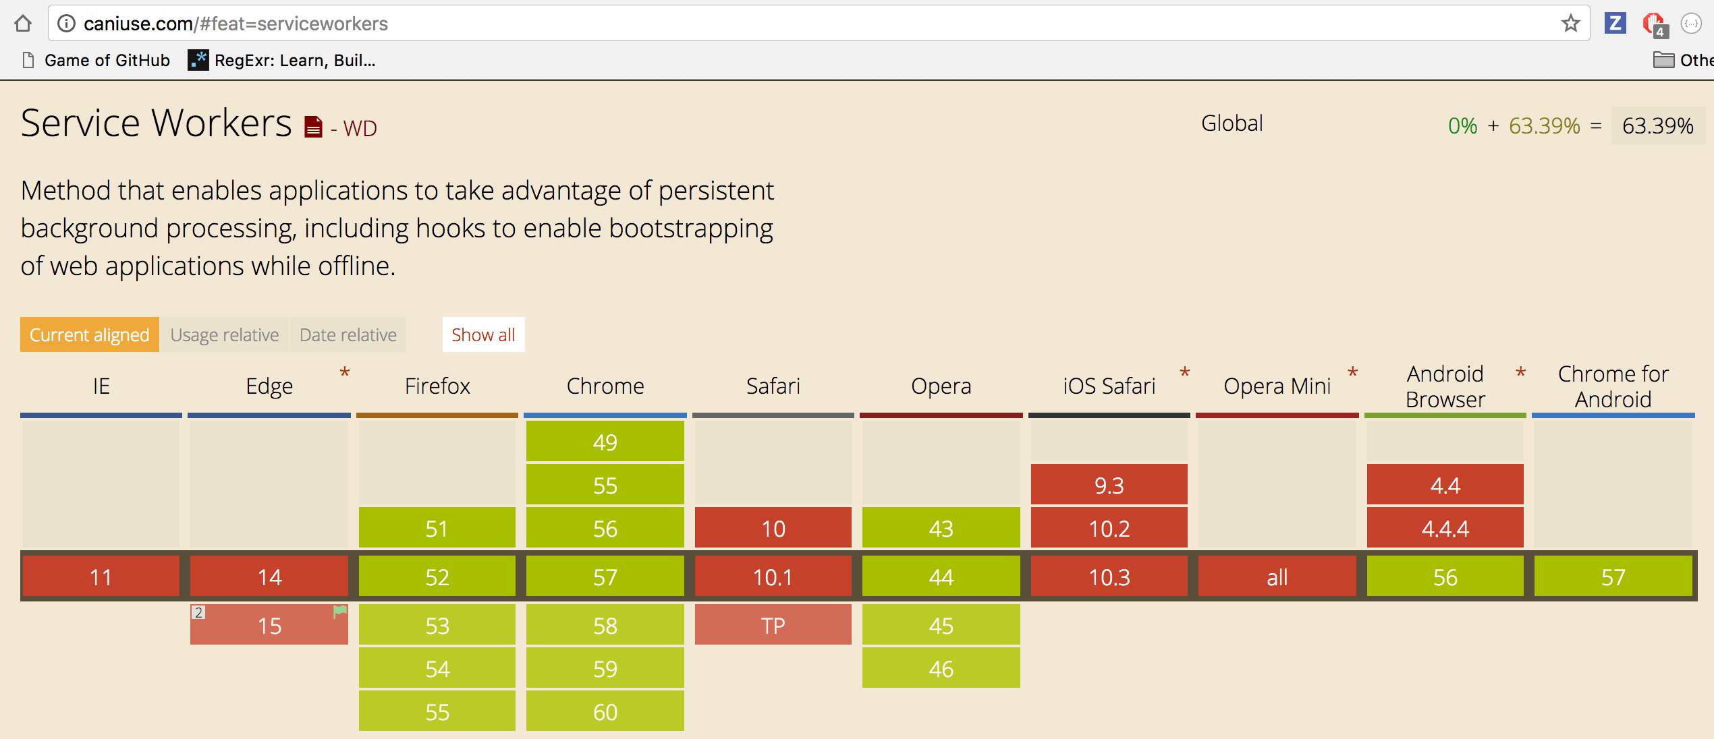
Task: Open the blue Z extension icon
Action: 1615,24
